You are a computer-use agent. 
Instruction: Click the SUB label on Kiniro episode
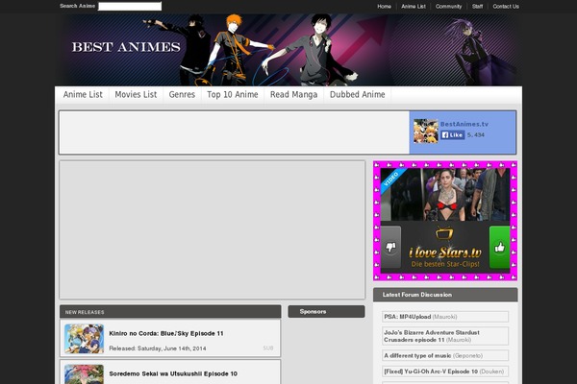(x=268, y=348)
